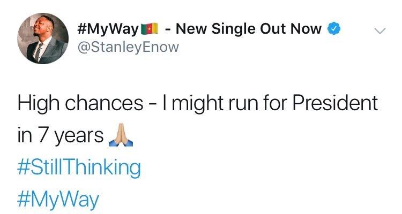
Task: Follow the #StillThinking hashtag
Action: (79, 168)
